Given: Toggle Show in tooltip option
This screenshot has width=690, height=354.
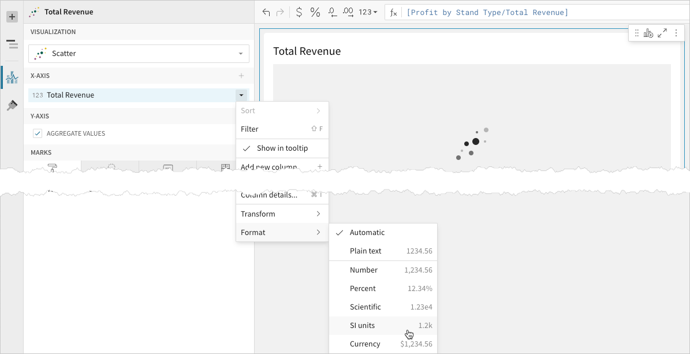Looking at the screenshot, I should pyautogui.click(x=282, y=148).
